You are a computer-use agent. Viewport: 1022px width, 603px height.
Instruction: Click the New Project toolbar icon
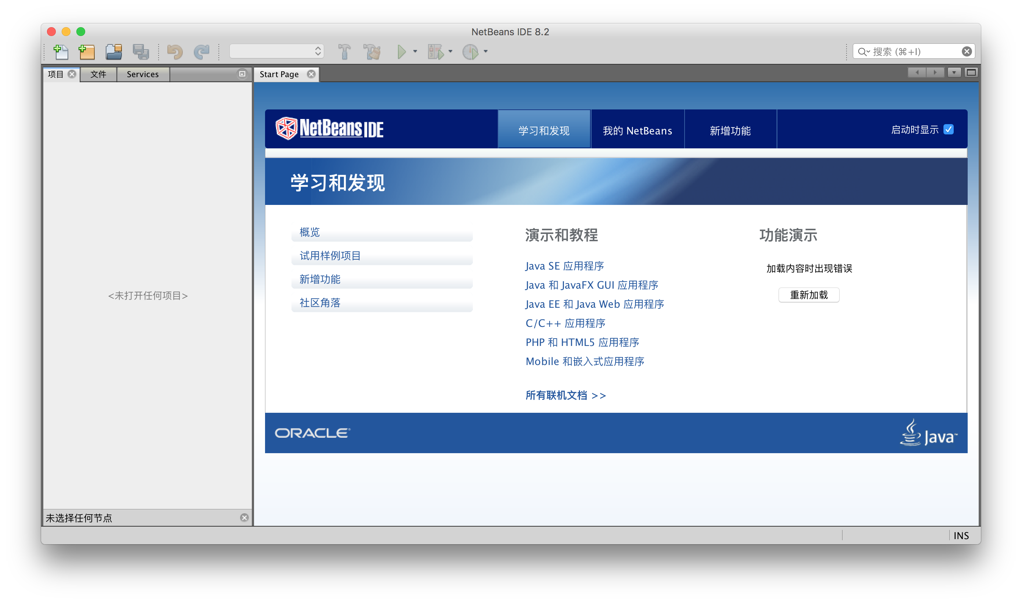[87, 52]
